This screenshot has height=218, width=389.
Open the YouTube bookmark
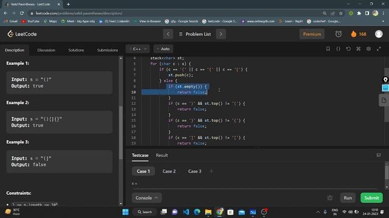pos(30,21)
